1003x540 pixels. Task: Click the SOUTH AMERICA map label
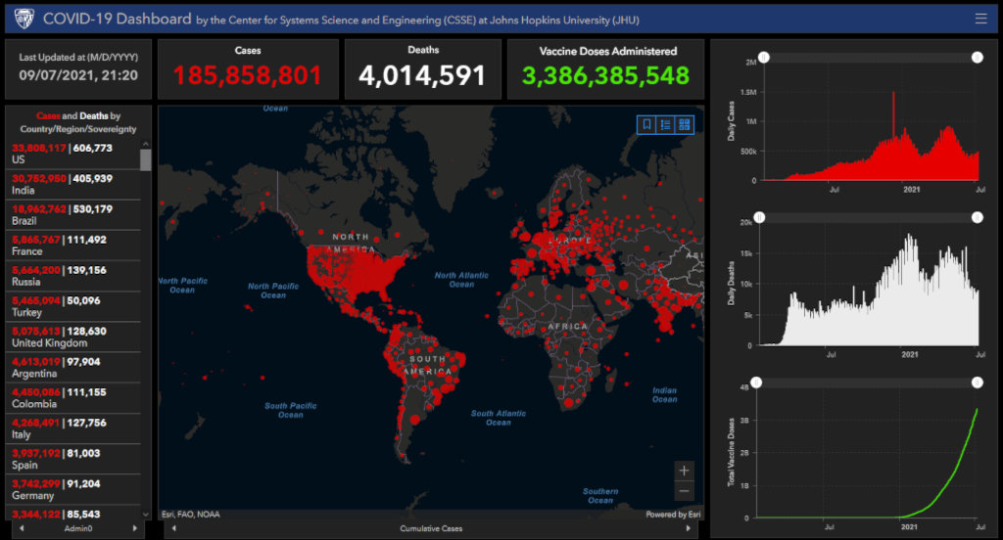(427, 365)
